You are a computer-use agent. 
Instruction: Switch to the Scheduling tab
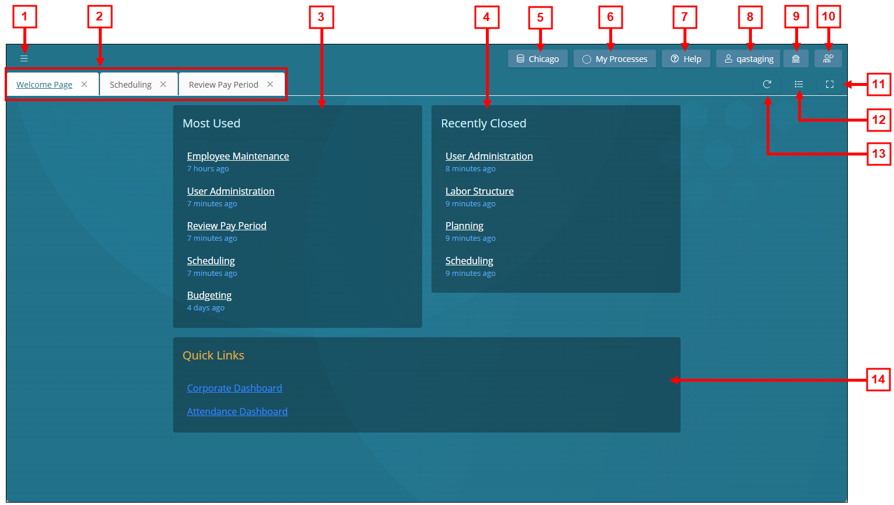130,84
